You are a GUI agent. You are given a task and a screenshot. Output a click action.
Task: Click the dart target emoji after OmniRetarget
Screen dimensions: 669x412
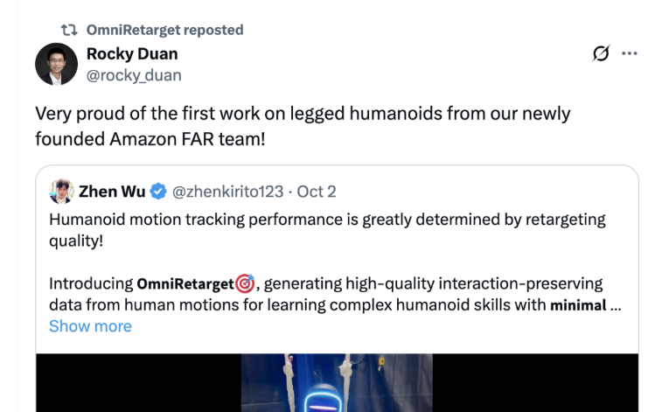[245, 283]
